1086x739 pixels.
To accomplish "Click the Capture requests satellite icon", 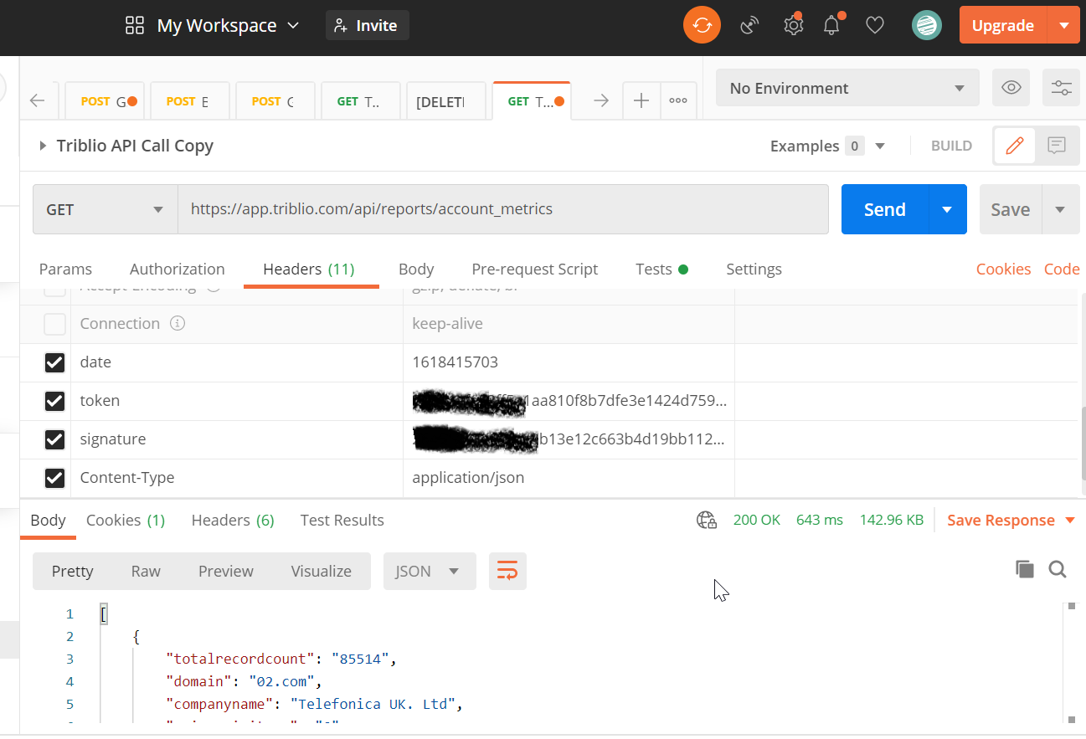I will pos(749,25).
